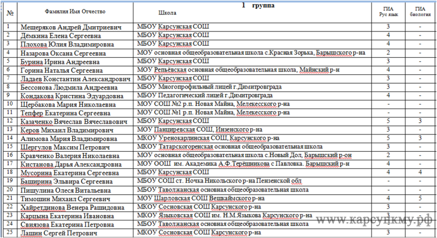Screen dimensions: 437x238
Task: Click Лашин Сергей Петрович
Action: click(59, 233)
